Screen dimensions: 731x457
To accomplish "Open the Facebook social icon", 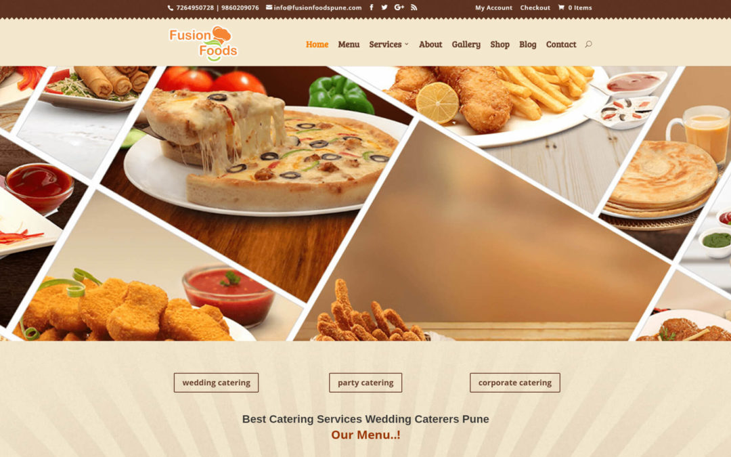I will pos(372,7).
